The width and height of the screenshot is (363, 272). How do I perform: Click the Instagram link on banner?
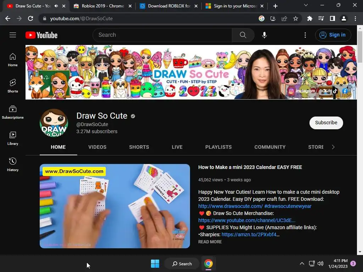[302, 91]
